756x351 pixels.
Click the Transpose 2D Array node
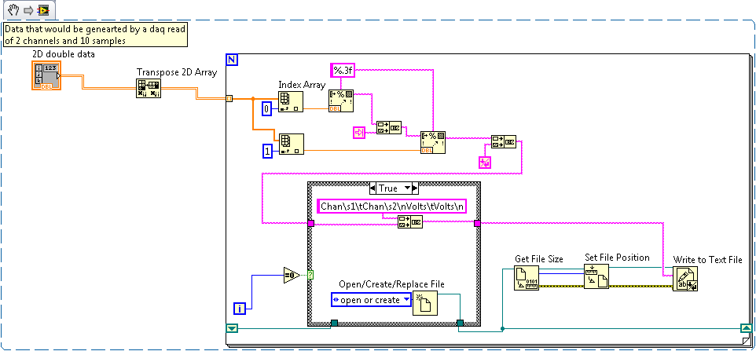pos(148,89)
